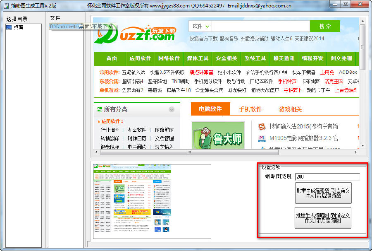
Task: Click the file path entry in 文件 list
Action: (x=83, y=26)
